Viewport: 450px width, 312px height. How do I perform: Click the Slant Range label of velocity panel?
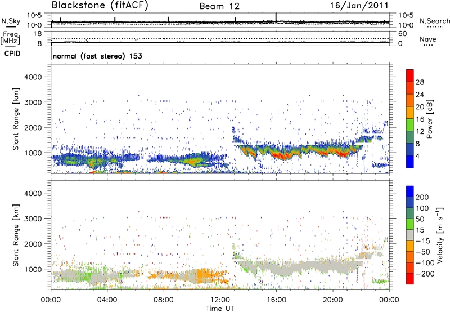click(16, 235)
